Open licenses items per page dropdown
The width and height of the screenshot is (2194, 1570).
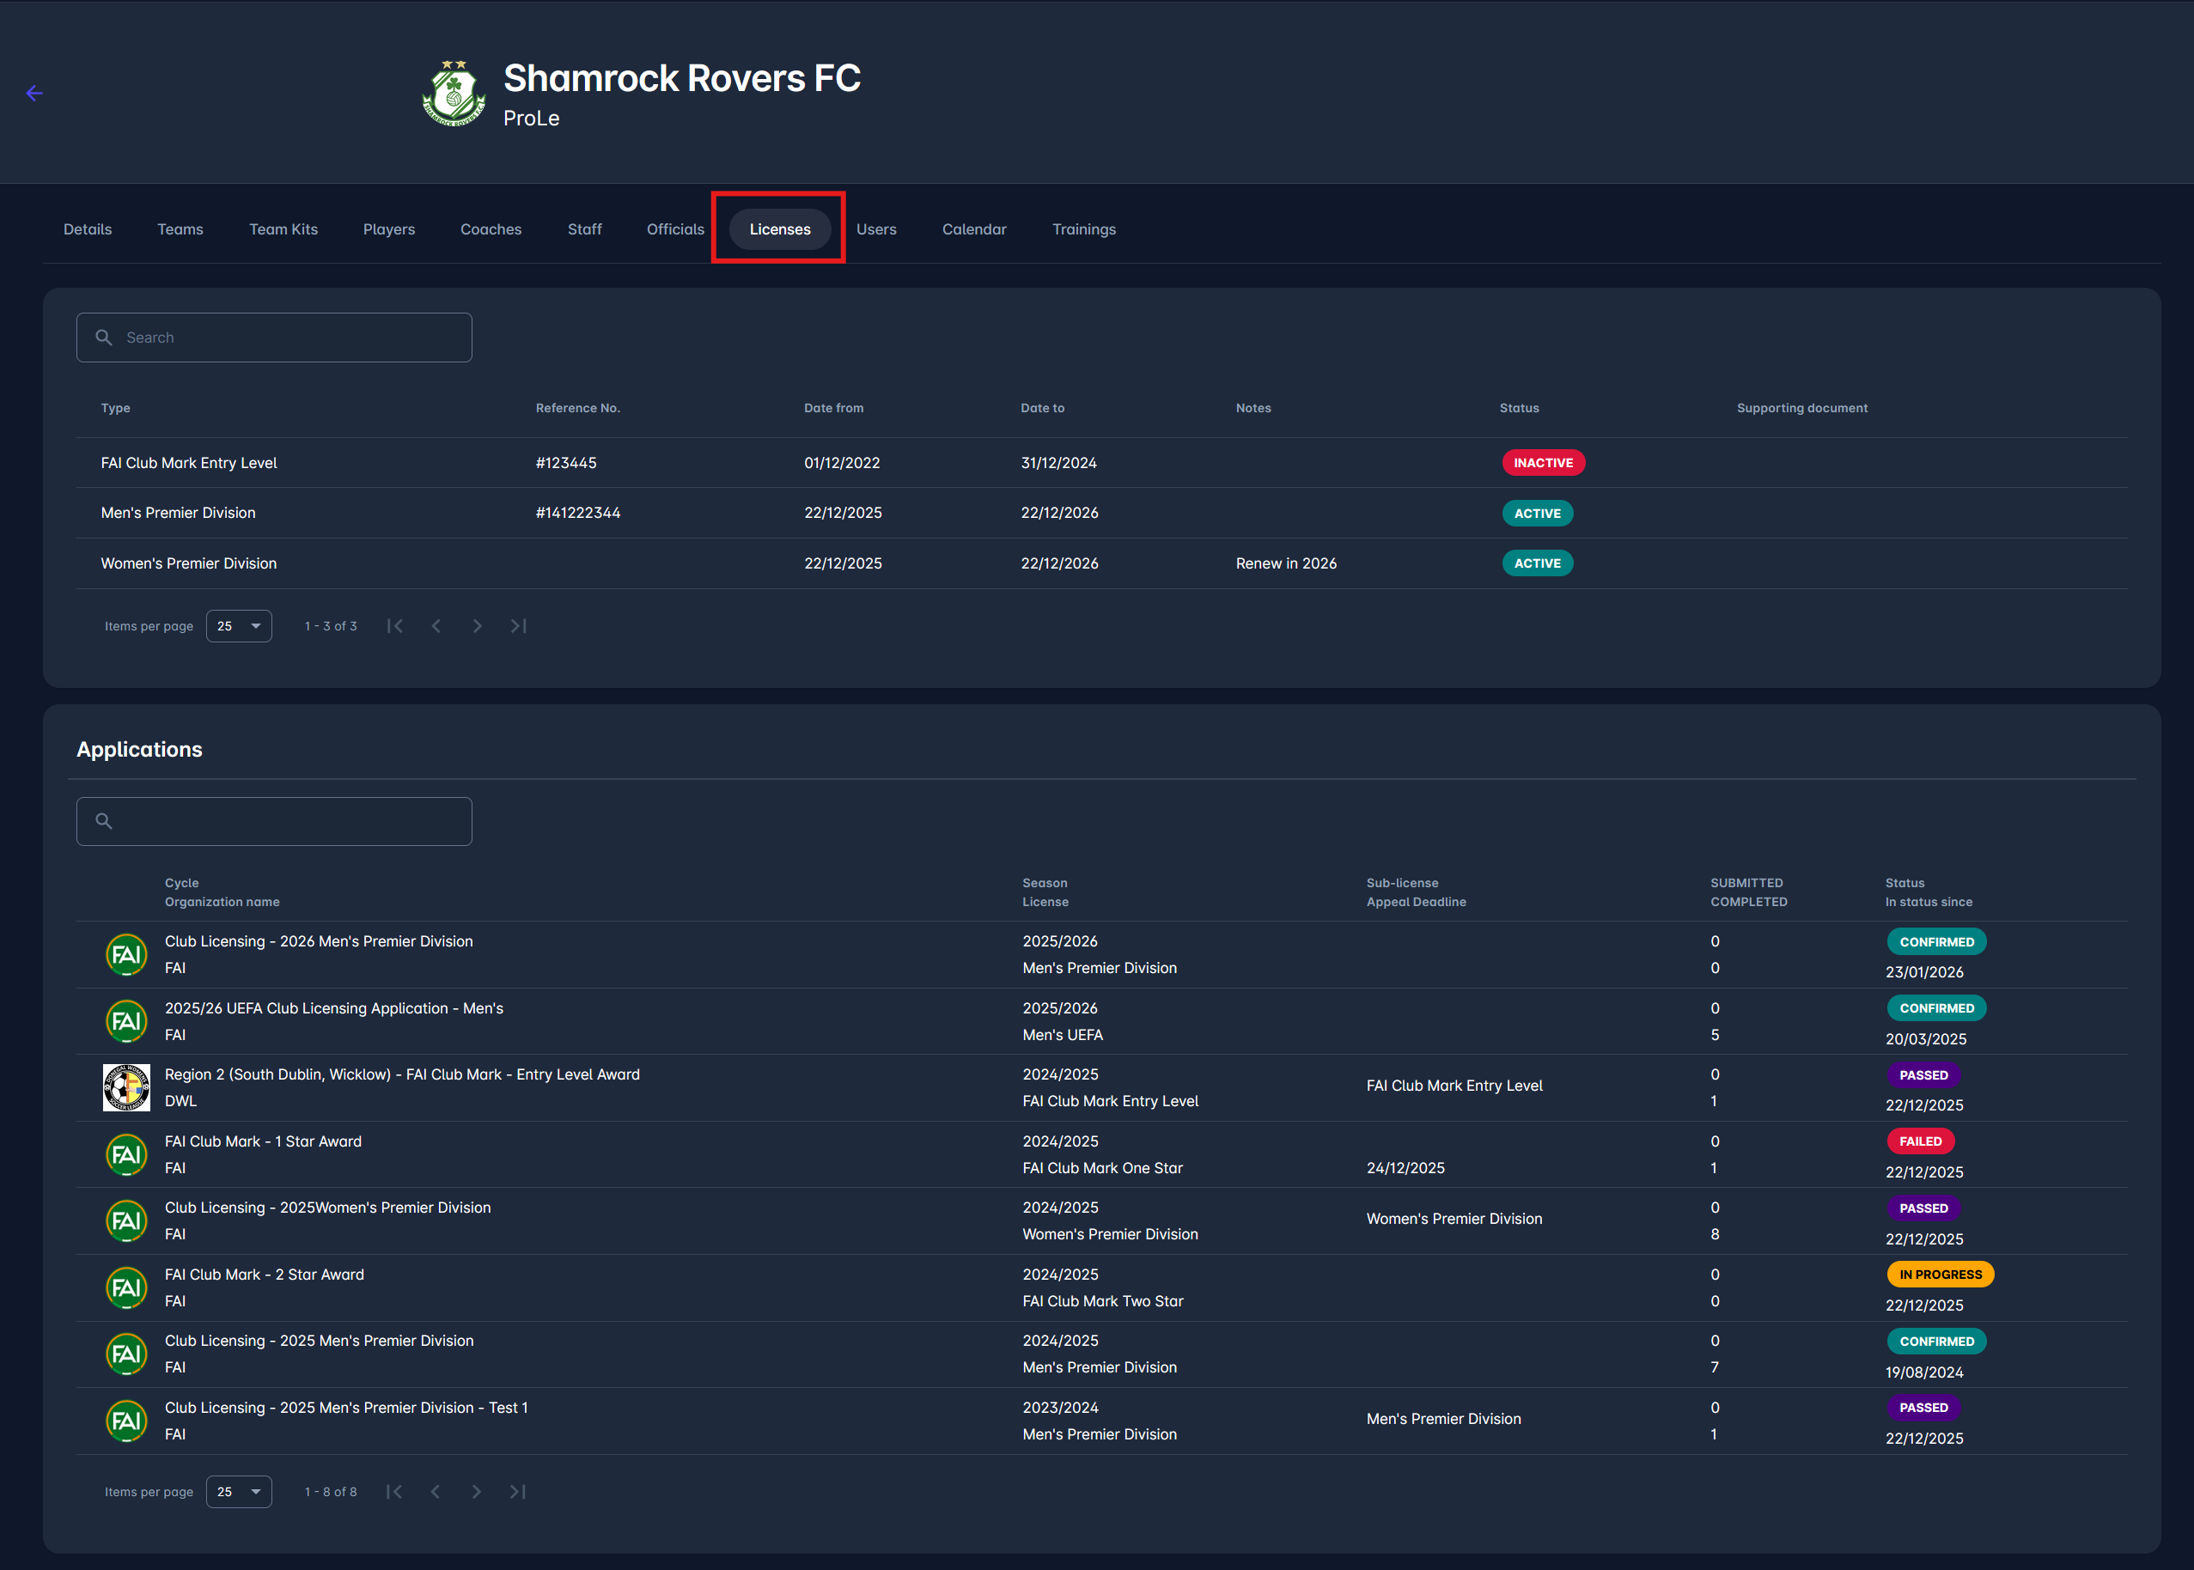(239, 626)
